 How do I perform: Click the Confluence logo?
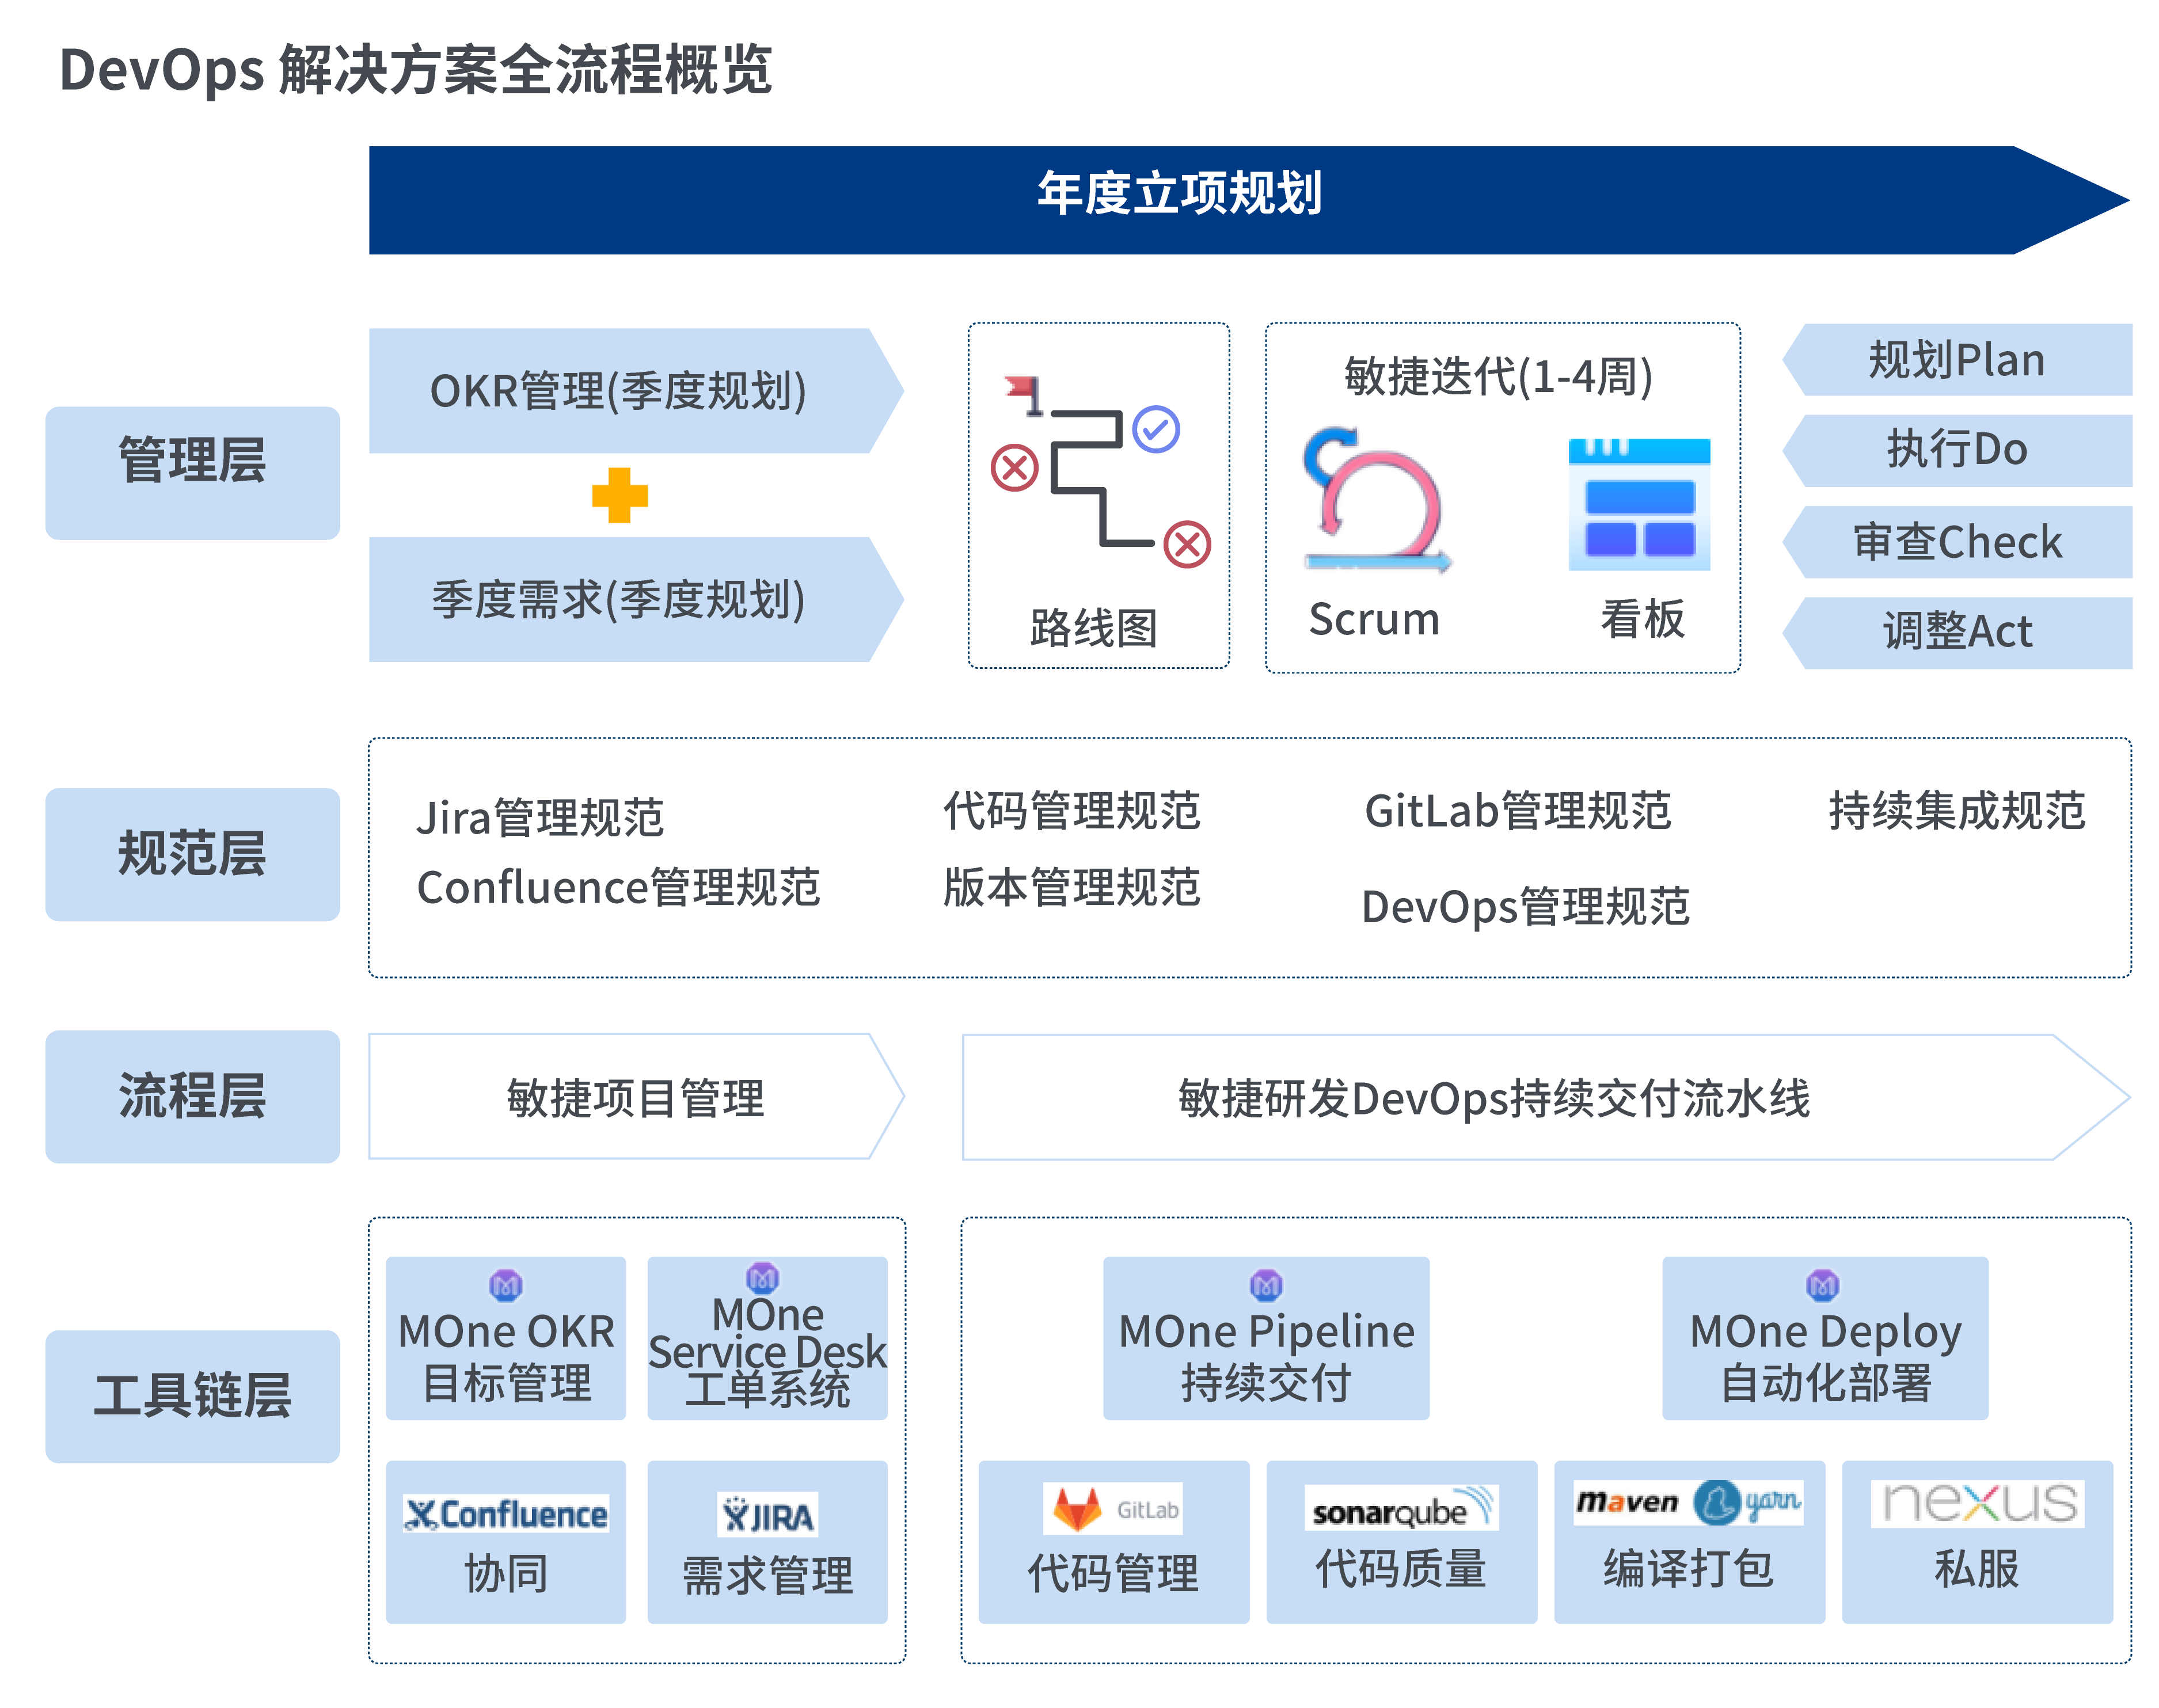click(x=506, y=1514)
